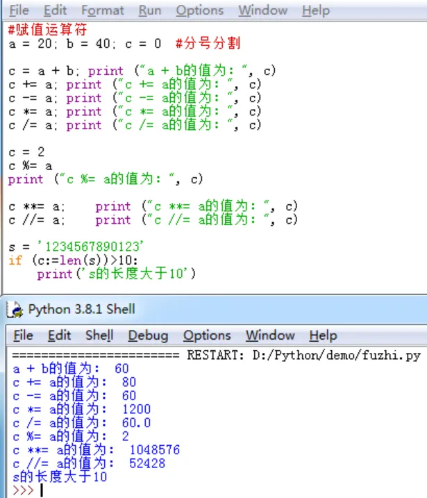Click shell output value 80

coord(129,382)
